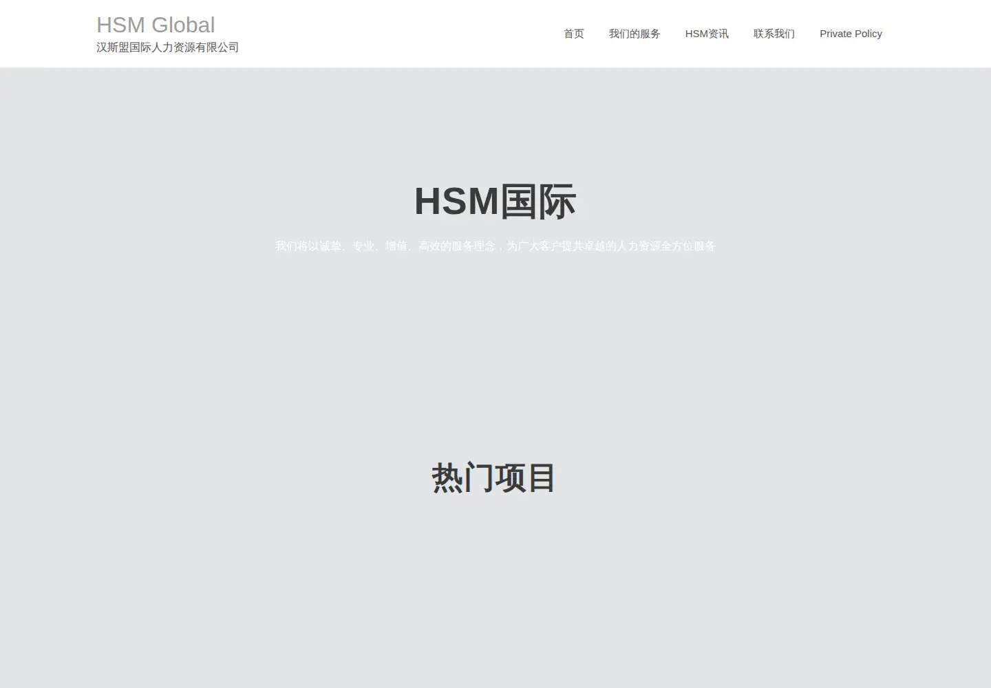
Task: Open the 我们的服务 menu item
Action: click(x=635, y=34)
